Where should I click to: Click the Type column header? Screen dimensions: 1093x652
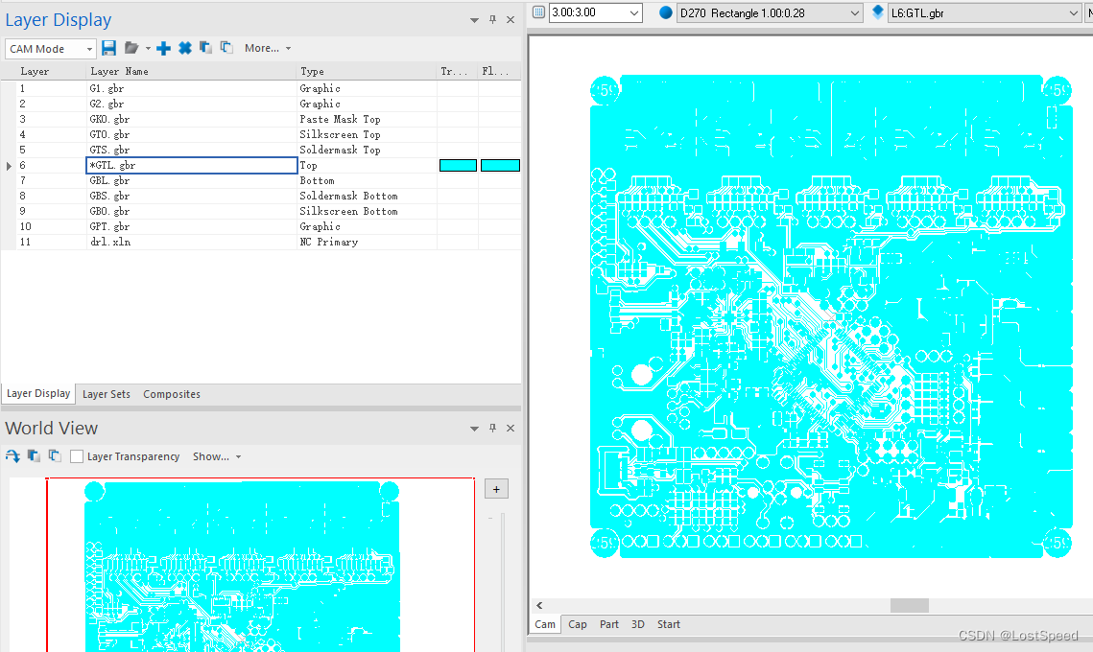coord(368,71)
